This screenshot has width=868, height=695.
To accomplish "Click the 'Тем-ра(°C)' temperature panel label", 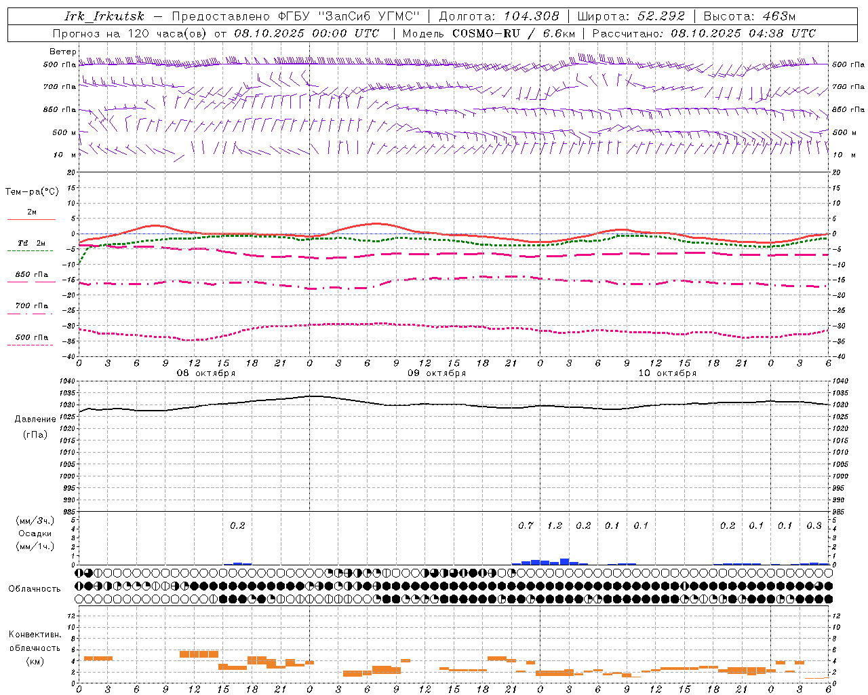I will tap(32, 192).
